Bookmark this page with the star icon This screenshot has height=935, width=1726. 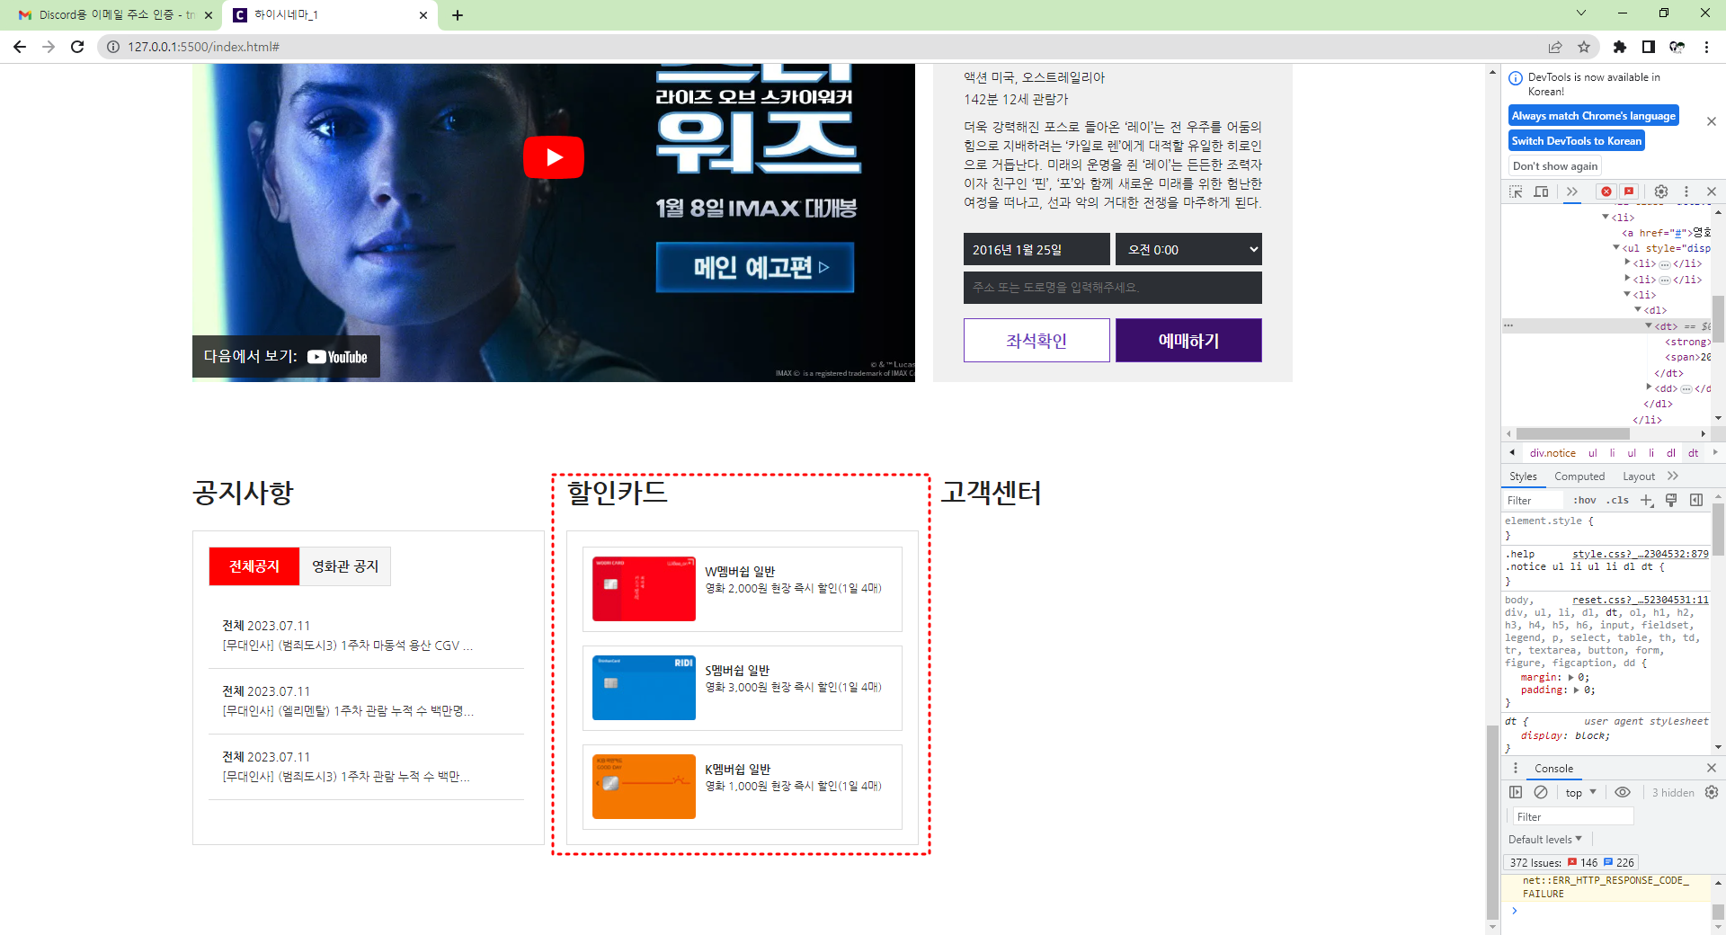point(1584,47)
